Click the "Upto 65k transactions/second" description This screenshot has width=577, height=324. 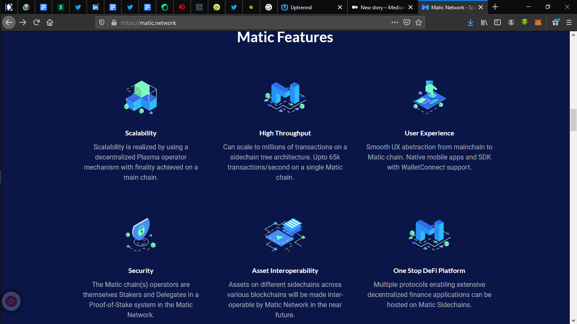coord(285,162)
